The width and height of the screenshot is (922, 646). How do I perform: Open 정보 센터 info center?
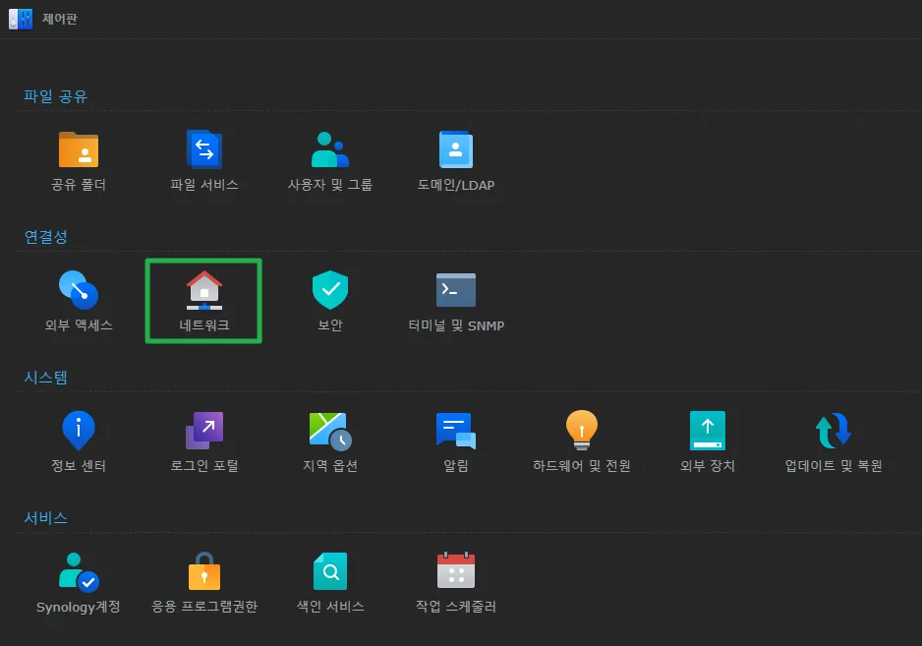79,432
